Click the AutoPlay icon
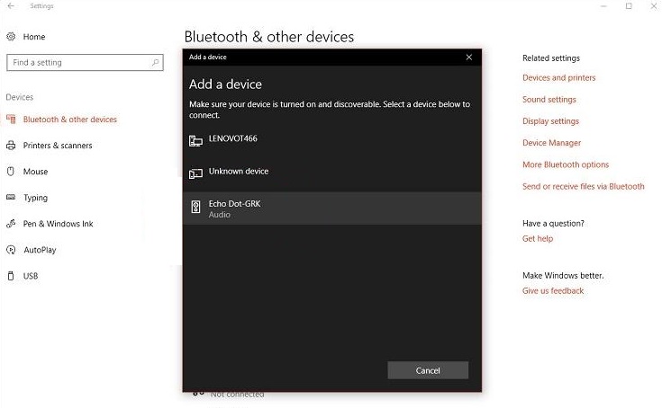The height and width of the screenshot is (408, 662). 11,250
